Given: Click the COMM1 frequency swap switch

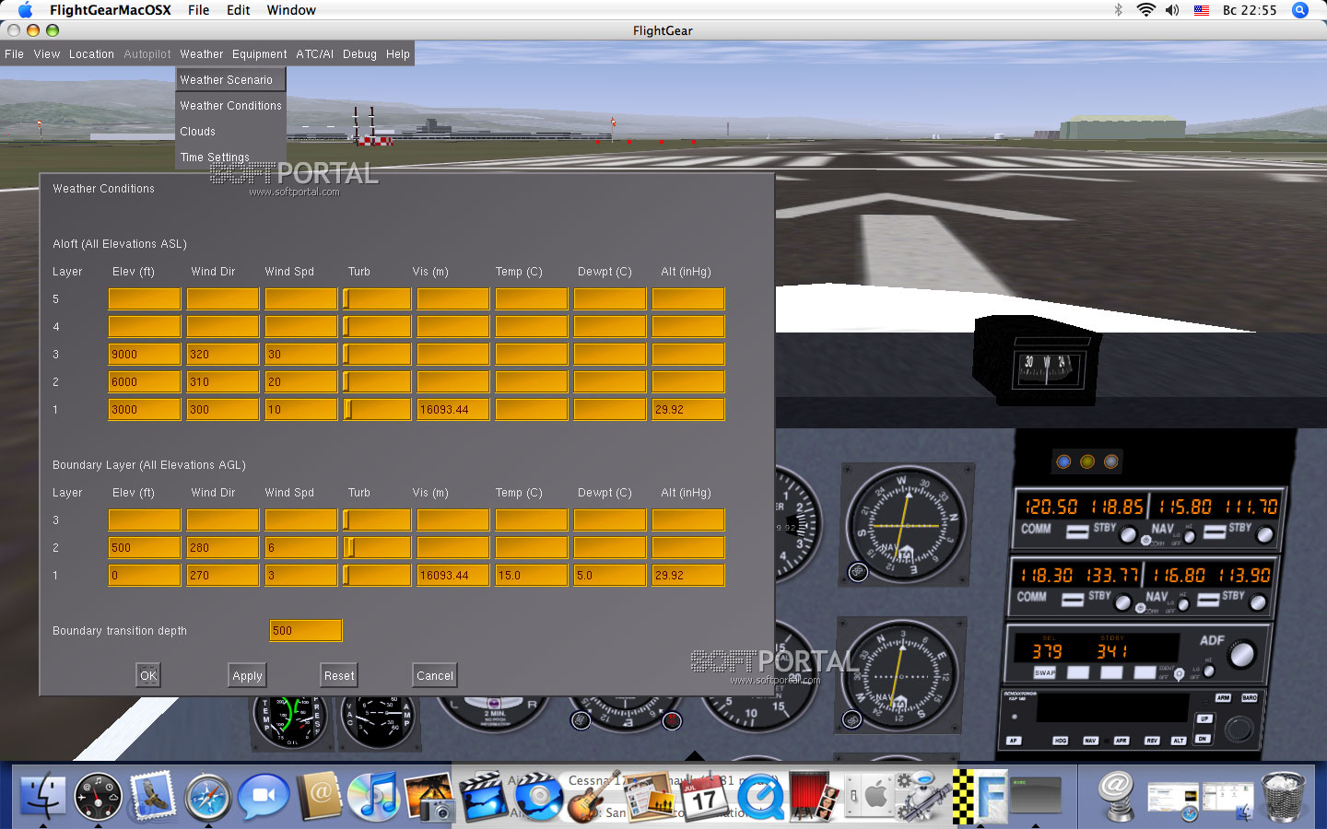Looking at the screenshot, I should pos(1077,531).
